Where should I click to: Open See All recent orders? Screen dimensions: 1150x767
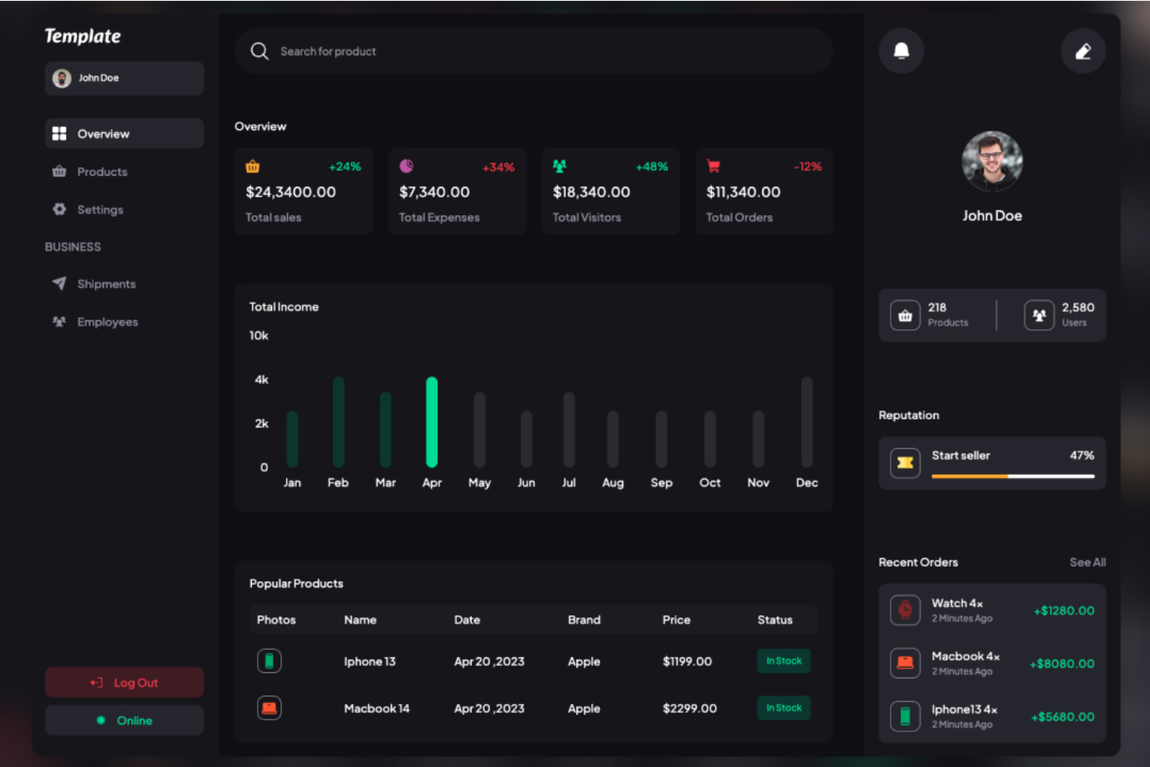pyautogui.click(x=1087, y=562)
